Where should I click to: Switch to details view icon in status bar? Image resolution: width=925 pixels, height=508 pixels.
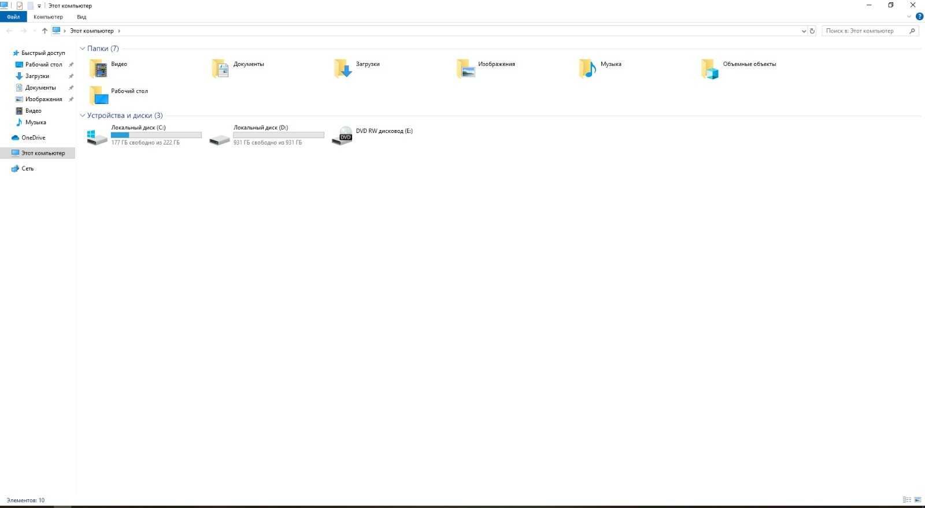pyautogui.click(x=907, y=500)
